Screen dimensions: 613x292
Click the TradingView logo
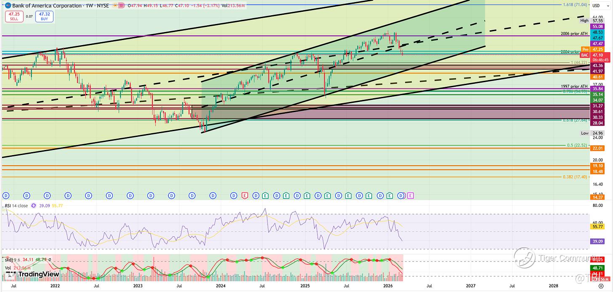(32, 275)
